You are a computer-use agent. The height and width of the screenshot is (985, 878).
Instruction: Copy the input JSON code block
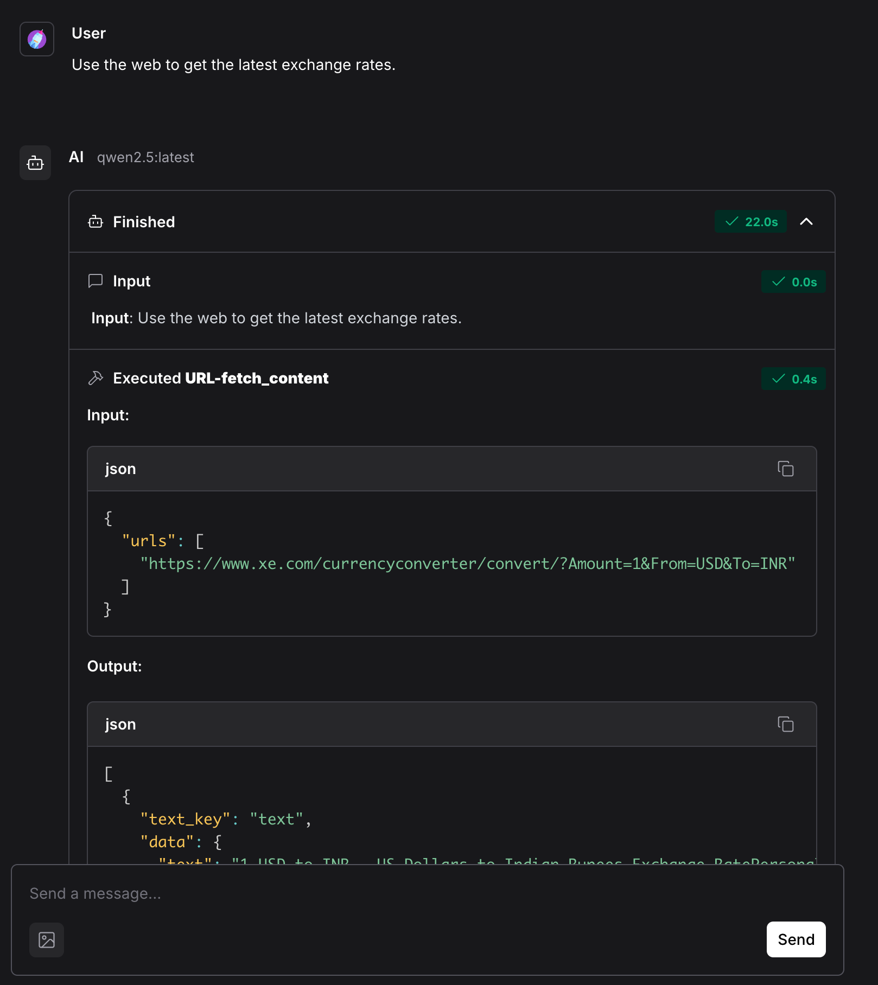coord(785,469)
